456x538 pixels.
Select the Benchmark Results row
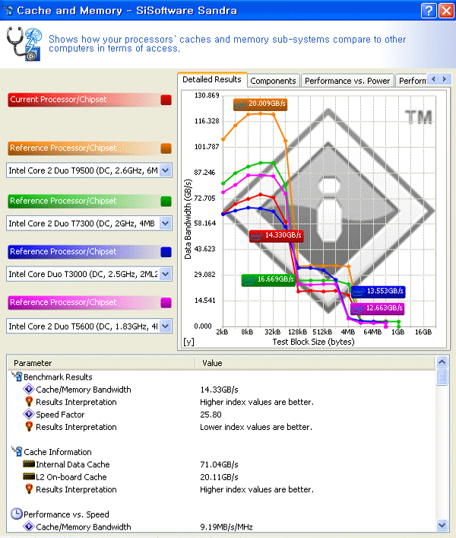tap(221, 377)
